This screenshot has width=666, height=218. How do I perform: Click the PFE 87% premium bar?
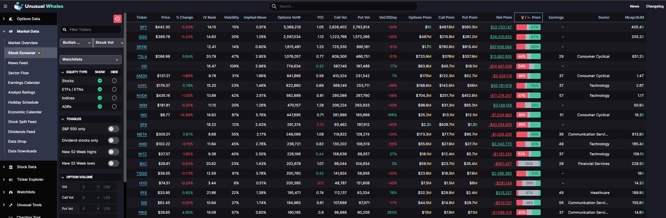click(x=528, y=193)
